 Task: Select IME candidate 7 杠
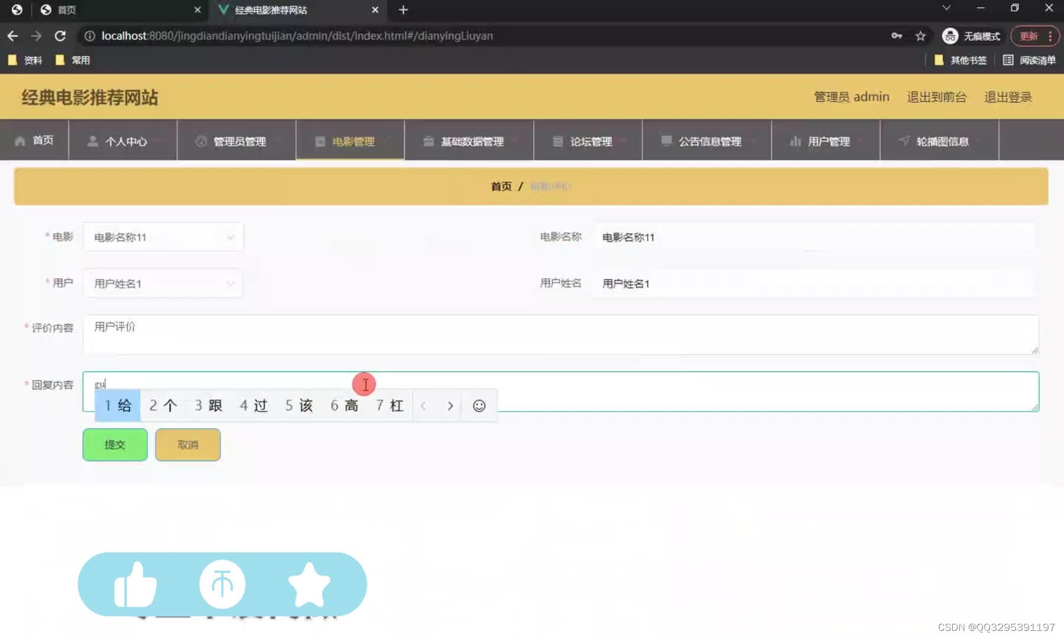390,405
